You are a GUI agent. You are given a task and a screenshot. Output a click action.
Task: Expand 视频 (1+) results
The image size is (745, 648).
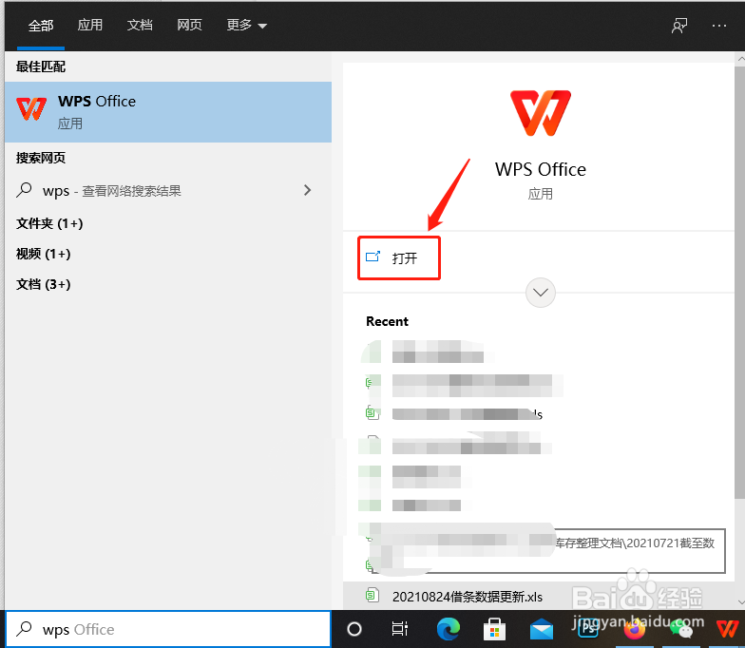pyautogui.click(x=44, y=254)
